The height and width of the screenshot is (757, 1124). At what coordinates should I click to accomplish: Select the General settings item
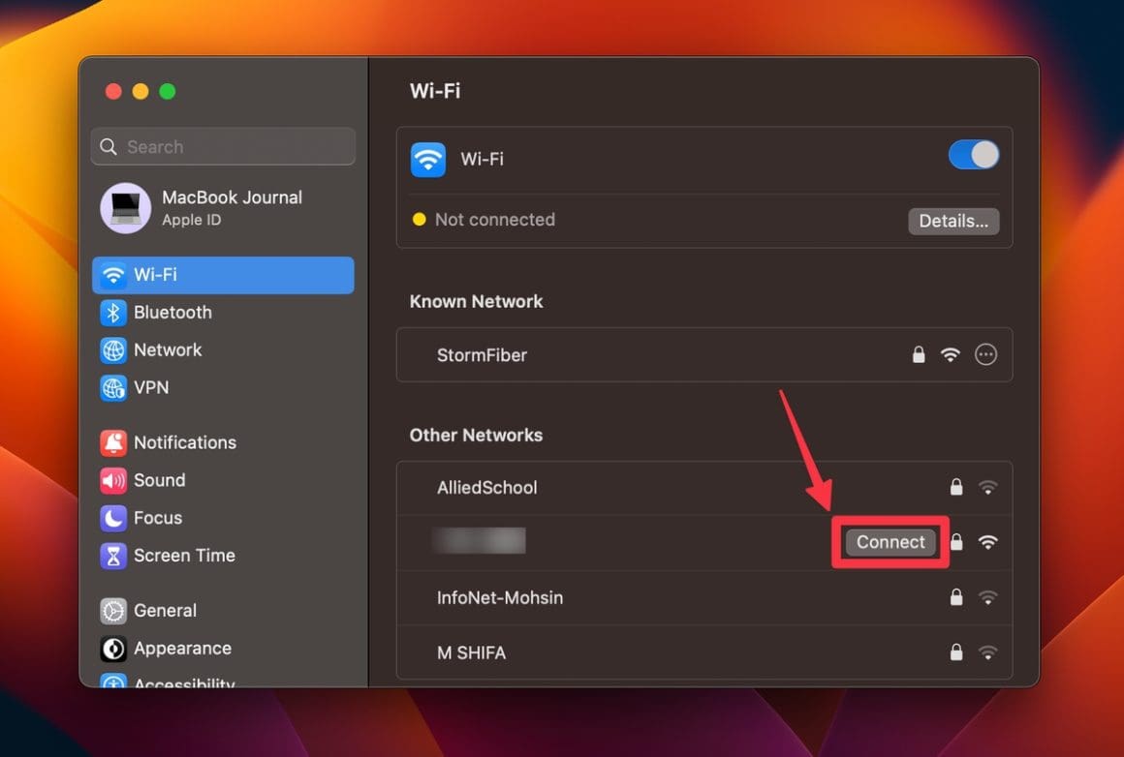(x=164, y=611)
